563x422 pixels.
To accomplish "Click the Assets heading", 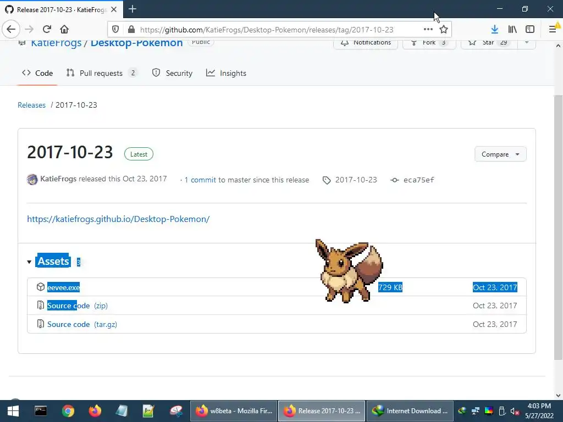I will point(53,261).
